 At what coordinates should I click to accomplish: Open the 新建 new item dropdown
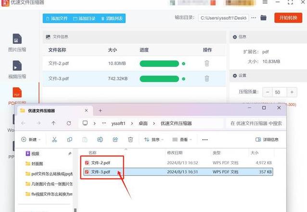[31, 140]
